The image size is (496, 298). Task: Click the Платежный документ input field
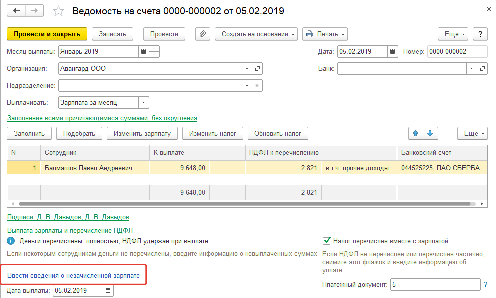tap(434, 284)
